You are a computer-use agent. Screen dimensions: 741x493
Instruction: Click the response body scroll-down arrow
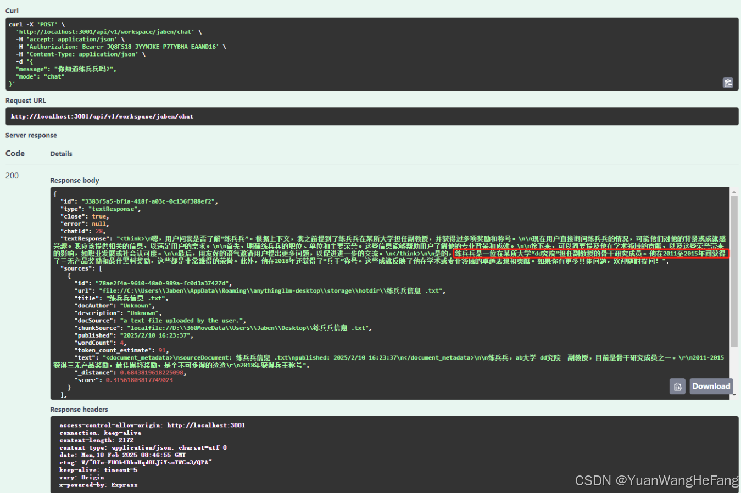click(734, 395)
